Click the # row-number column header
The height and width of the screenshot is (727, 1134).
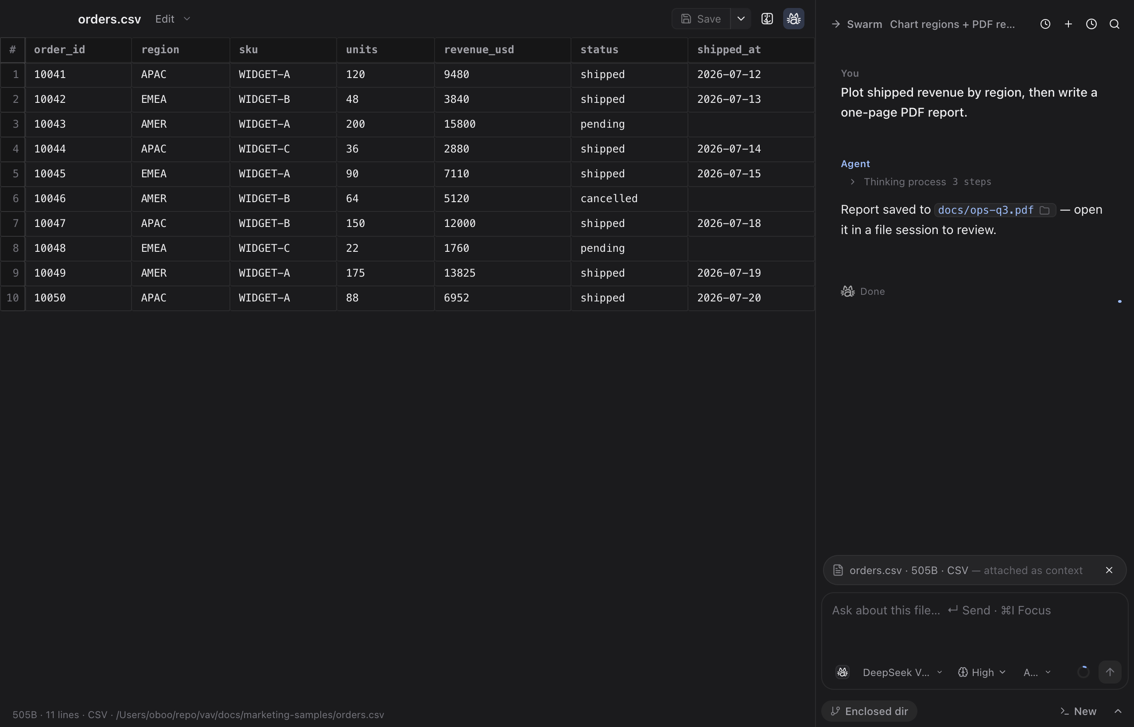pos(13,50)
